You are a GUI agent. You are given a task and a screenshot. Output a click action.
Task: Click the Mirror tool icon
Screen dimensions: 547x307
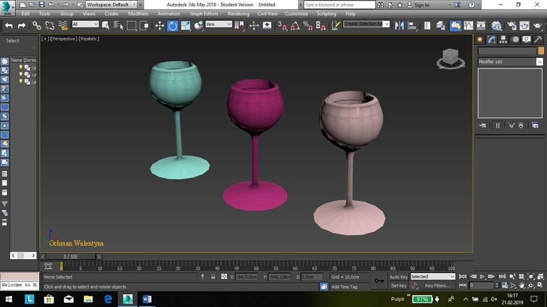(399, 26)
